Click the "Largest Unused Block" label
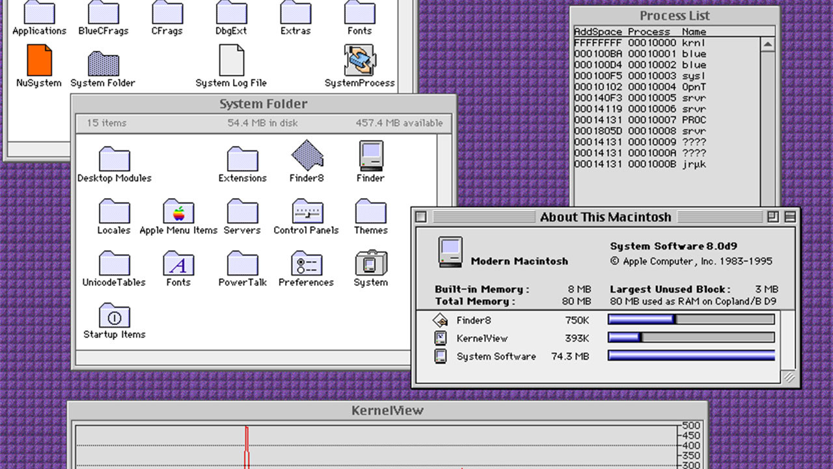 [x=670, y=289]
